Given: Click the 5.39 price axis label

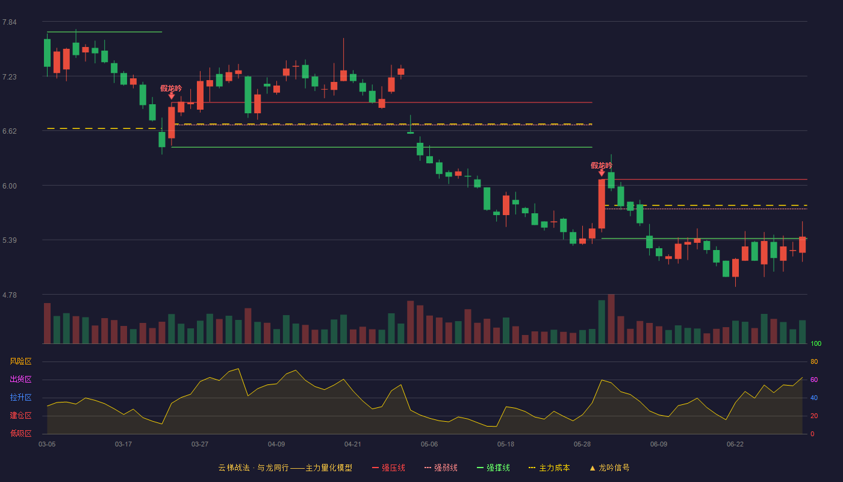Looking at the screenshot, I should point(9,240).
